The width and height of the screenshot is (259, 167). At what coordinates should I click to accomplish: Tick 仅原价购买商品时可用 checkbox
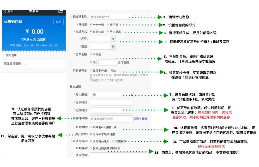coord(91,148)
